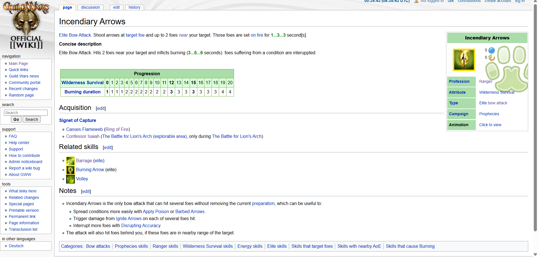Open About GWW link
538x257 pixels.
(x=20, y=175)
